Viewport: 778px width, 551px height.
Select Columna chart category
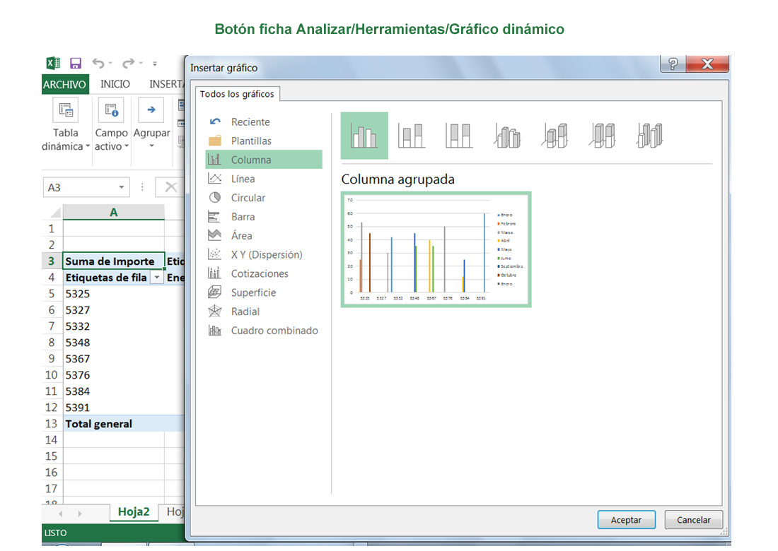coord(264,160)
